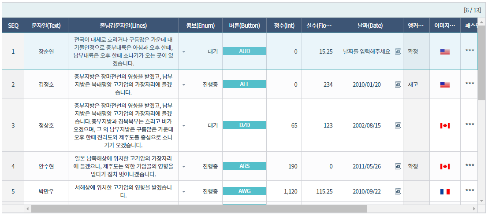Click the 15.25 float cell
This screenshot has width=488, height=216.
click(319, 51)
